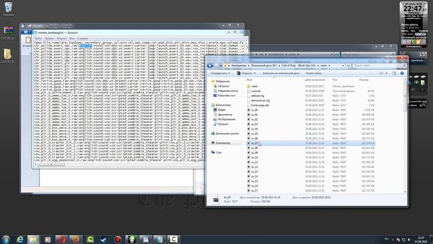Go back with Explorer's Back arrow
The height and width of the screenshot is (244, 433).
[x=210, y=66]
